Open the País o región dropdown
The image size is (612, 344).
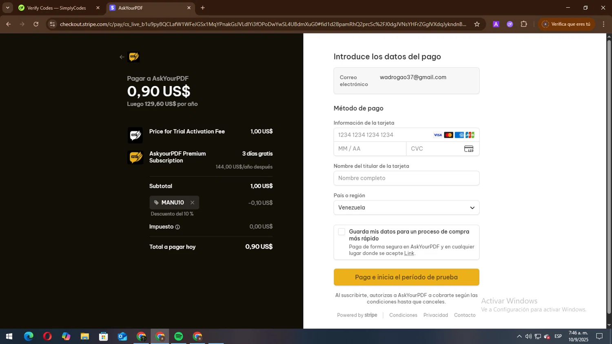(x=406, y=207)
